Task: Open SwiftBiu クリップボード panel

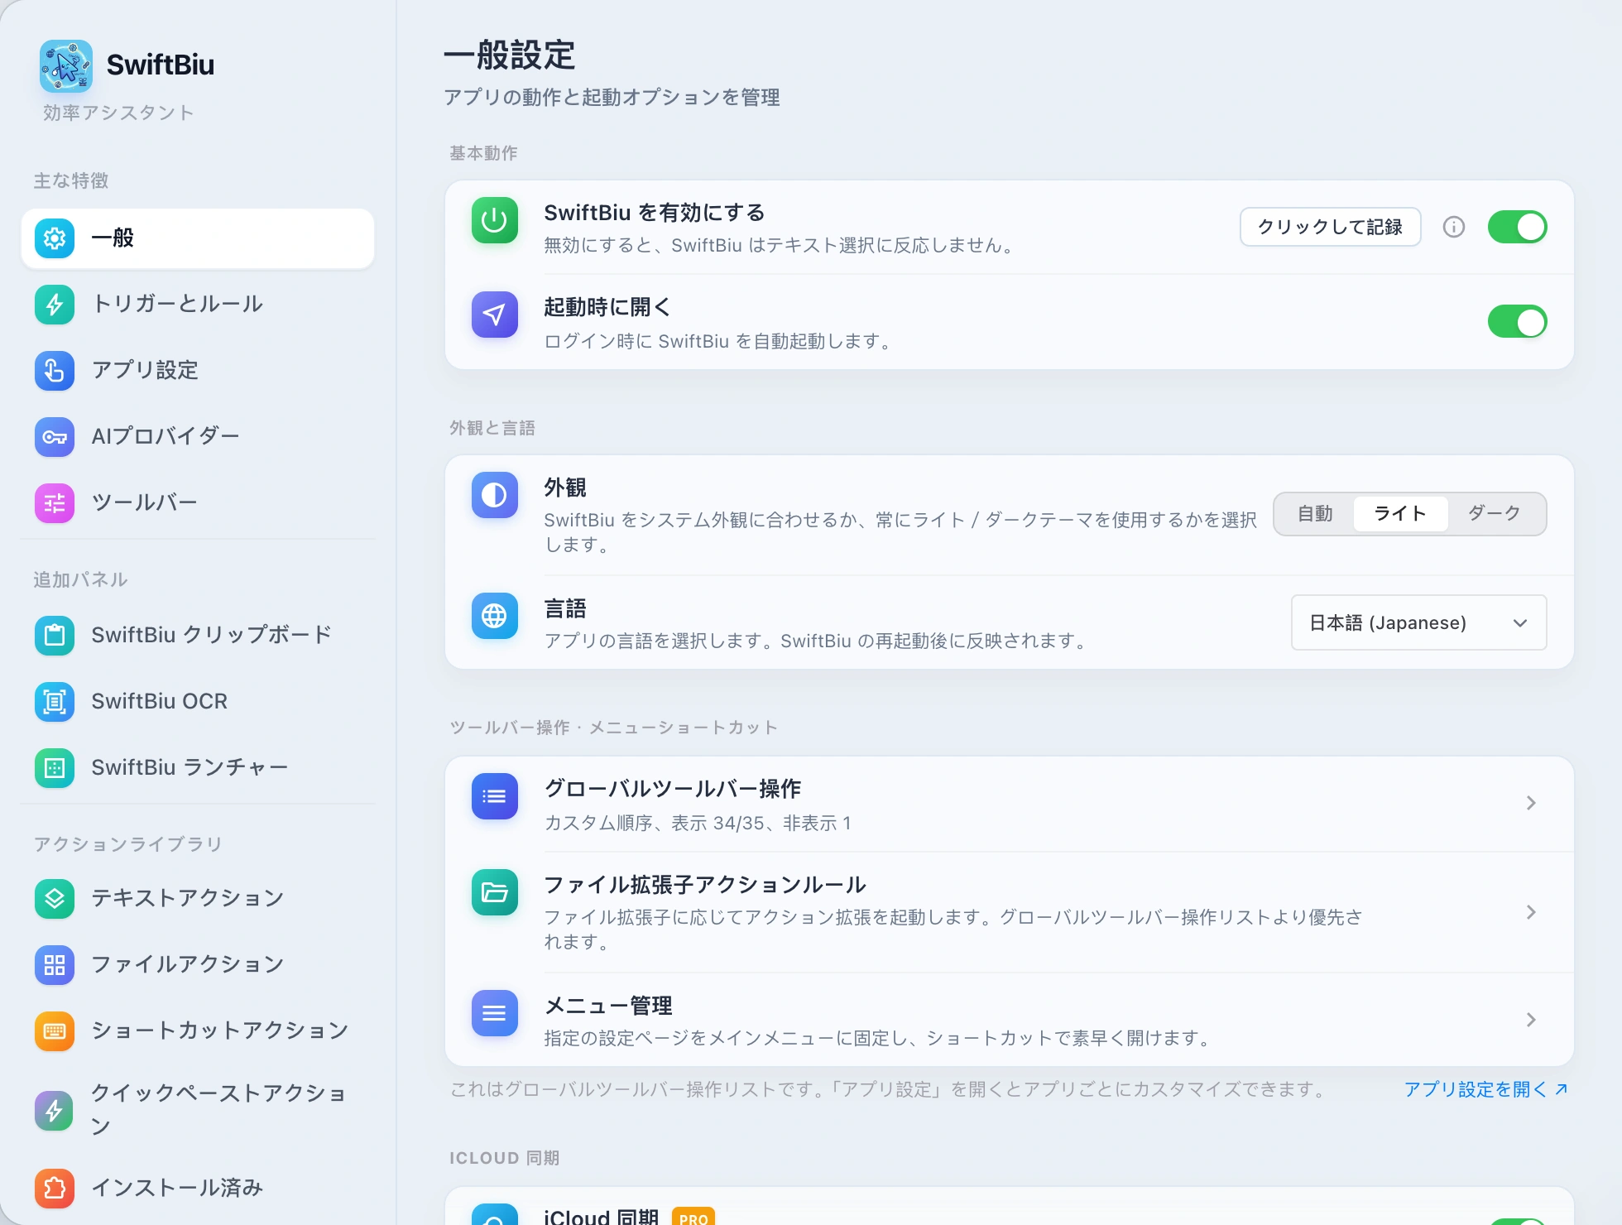Action: tap(198, 636)
